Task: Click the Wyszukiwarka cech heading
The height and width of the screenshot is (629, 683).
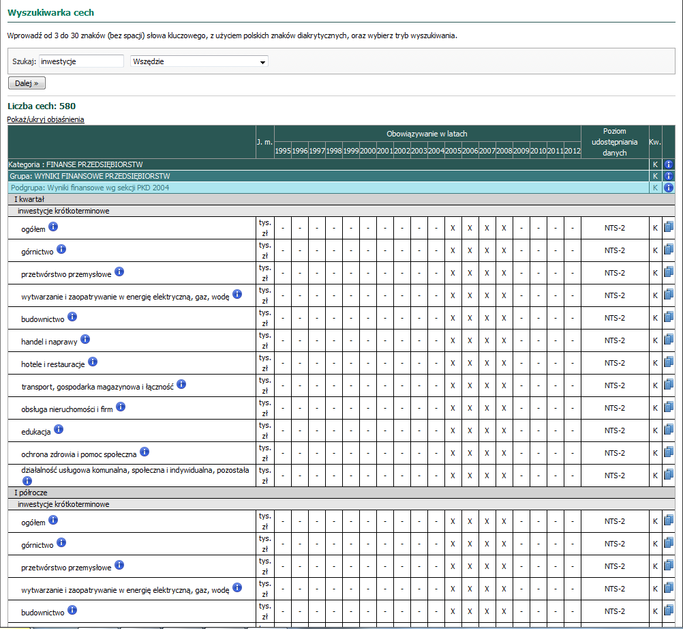Action: pos(51,13)
